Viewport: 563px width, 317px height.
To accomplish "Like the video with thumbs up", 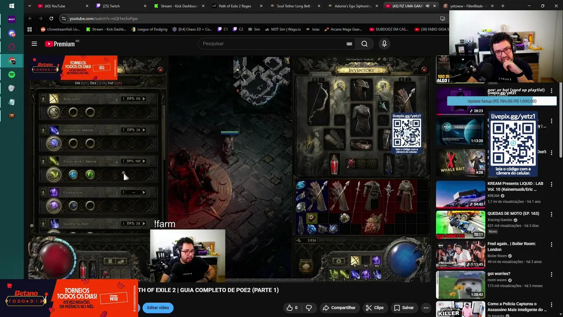I will (x=292, y=308).
